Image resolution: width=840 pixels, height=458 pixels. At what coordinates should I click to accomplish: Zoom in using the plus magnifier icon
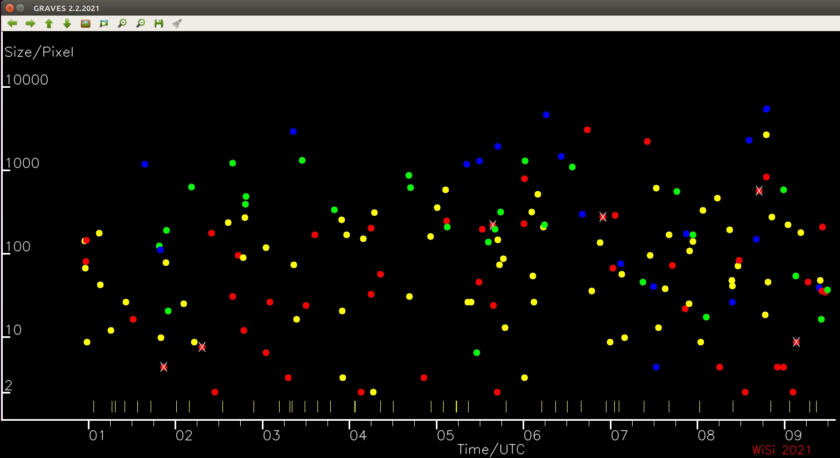coord(122,23)
